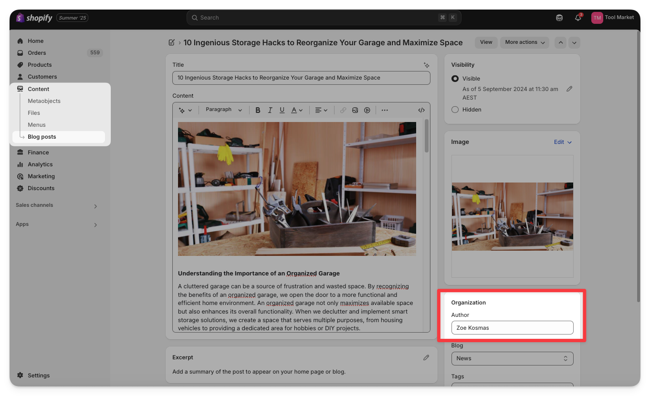Open the notifications bell
This screenshot has height=396, width=650.
pyautogui.click(x=578, y=18)
